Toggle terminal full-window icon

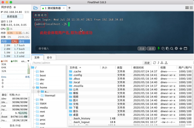185,48
